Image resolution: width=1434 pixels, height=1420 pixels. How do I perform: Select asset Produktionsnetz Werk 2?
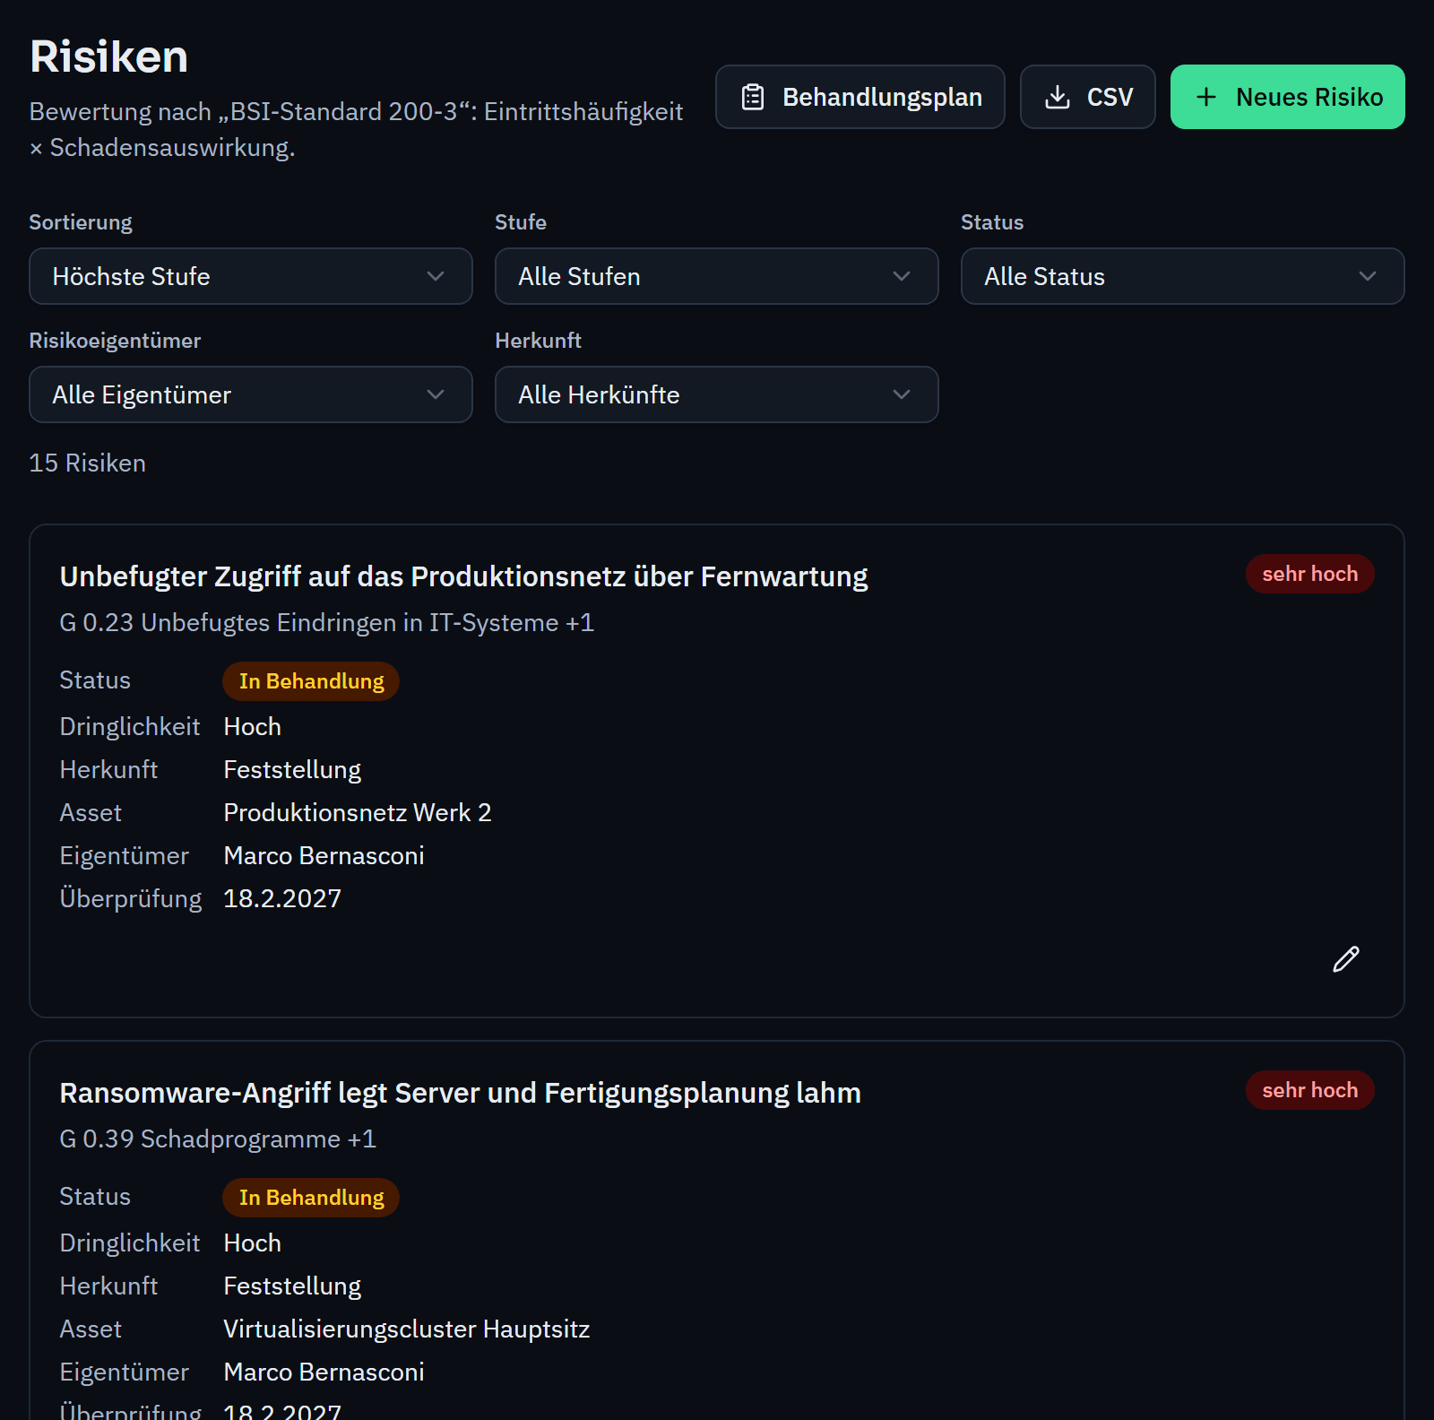coord(358,812)
